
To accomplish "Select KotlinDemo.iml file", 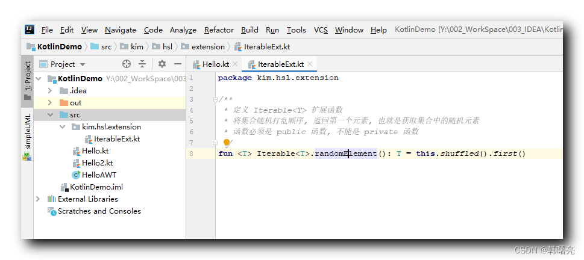I will click(x=110, y=187).
